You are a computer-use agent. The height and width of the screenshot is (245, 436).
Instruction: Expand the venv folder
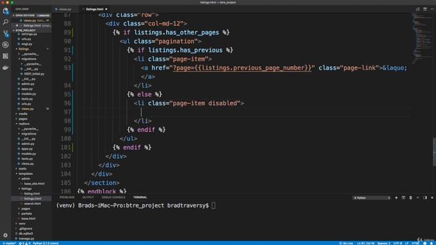point(21,224)
